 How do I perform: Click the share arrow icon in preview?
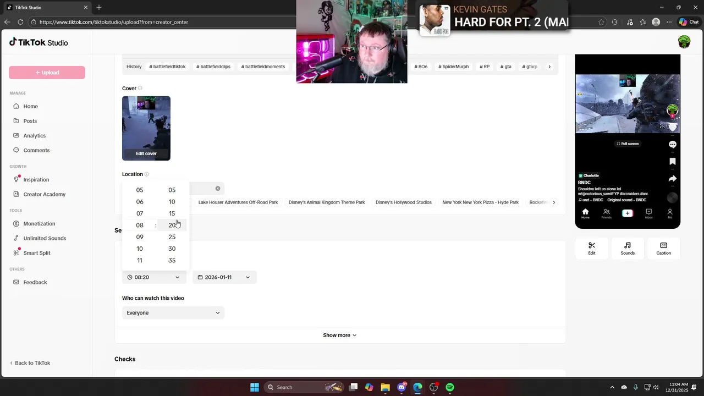pos(672,179)
